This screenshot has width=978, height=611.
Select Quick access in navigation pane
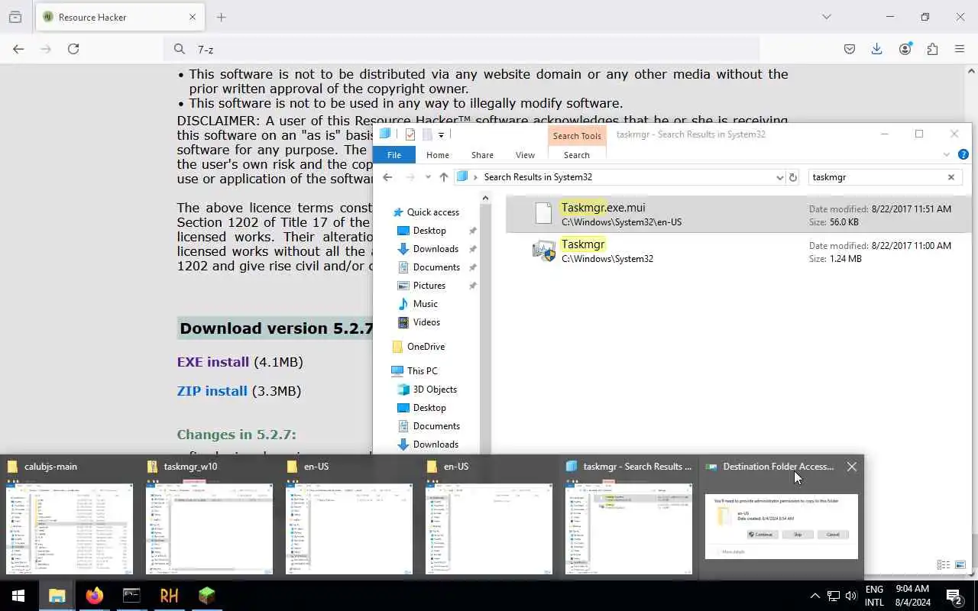pyautogui.click(x=432, y=212)
